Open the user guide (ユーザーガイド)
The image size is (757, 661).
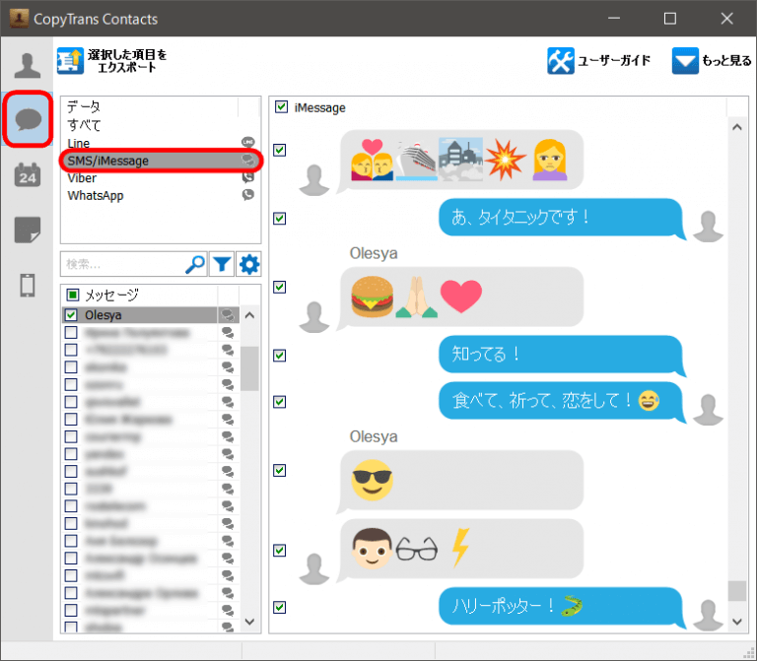click(598, 61)
